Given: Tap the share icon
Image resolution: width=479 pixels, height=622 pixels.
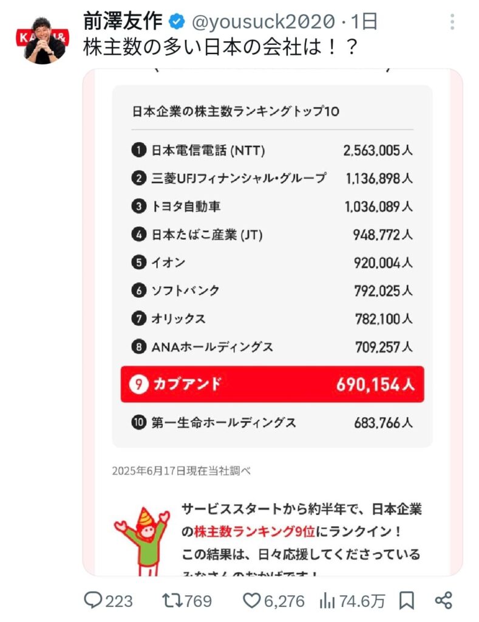Looking at the screenshot, I should coord(444,601).
